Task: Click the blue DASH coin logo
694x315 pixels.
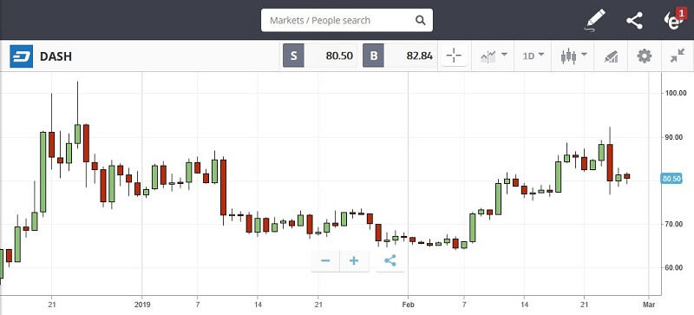Action: (x=21, y=56)
